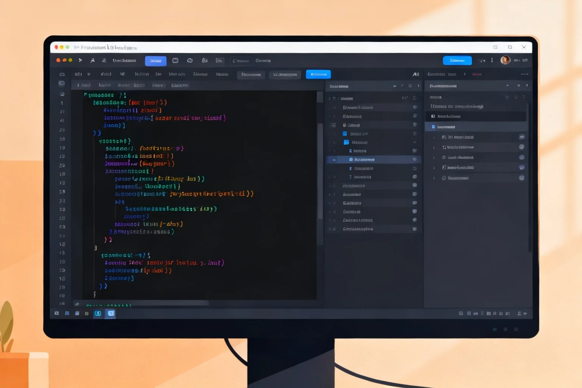Click the refresh arrow icon in the right panel
Screen dimensions: 582x388
point(507,97)
